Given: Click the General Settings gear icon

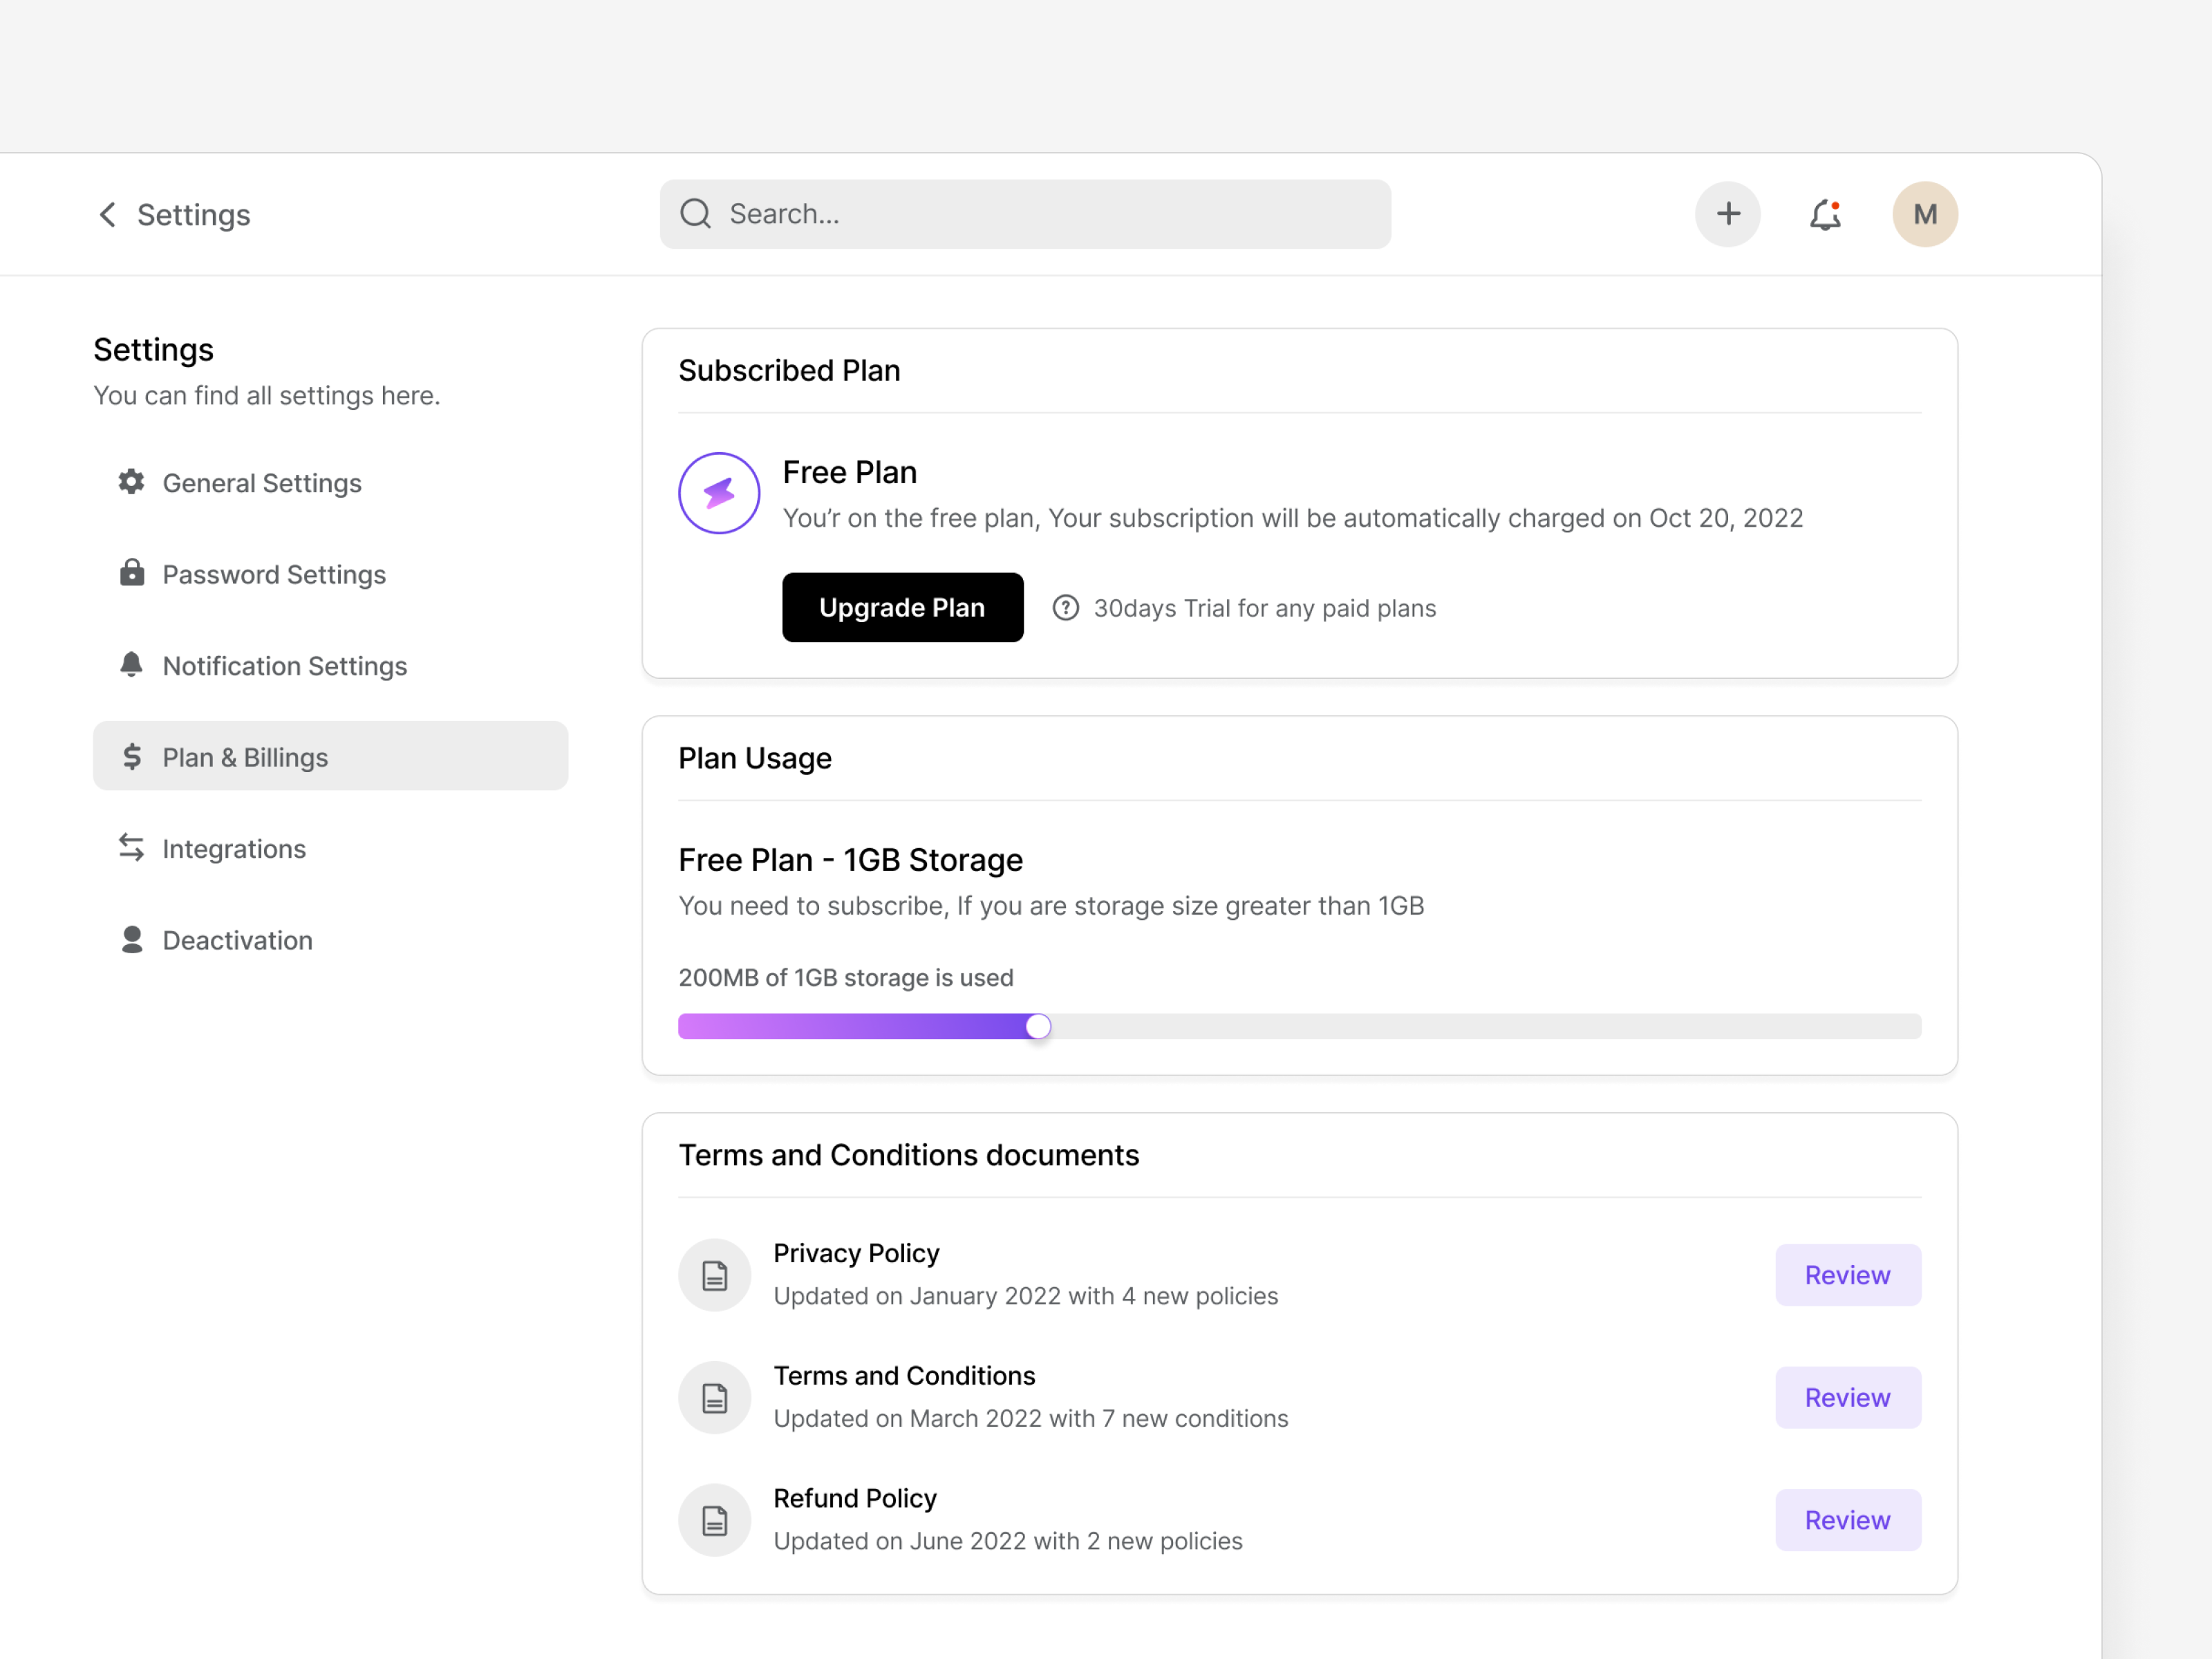Looking at the screenshot, I should tap(131, 483).
